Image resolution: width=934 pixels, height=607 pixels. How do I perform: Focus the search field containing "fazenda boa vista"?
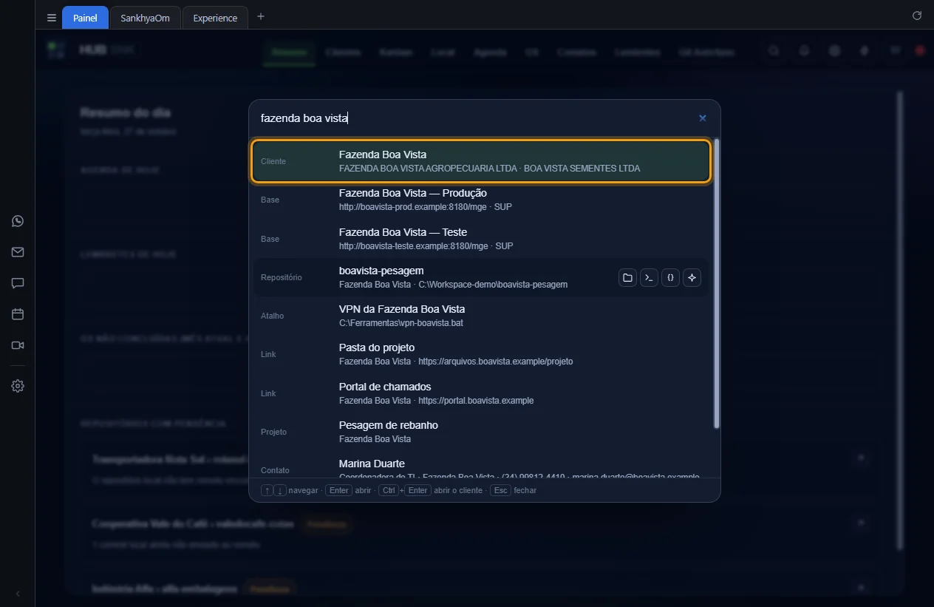pyautogui.click(x=473, y=118)
